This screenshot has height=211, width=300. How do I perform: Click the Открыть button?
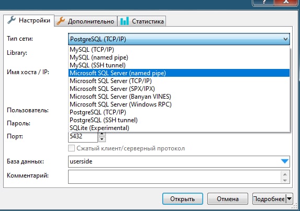click(x=183, y=199)
